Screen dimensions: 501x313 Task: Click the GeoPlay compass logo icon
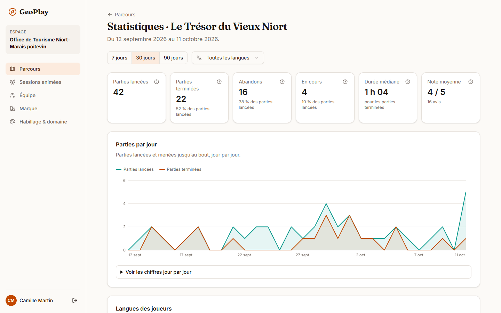pyautogui.click(x=13, y=12)
